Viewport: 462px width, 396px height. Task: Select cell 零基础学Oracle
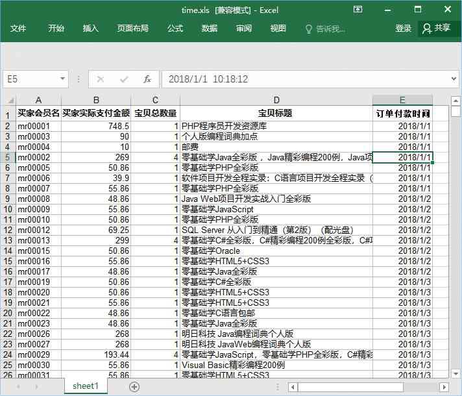pyautogui.click(x=276, y=251)
